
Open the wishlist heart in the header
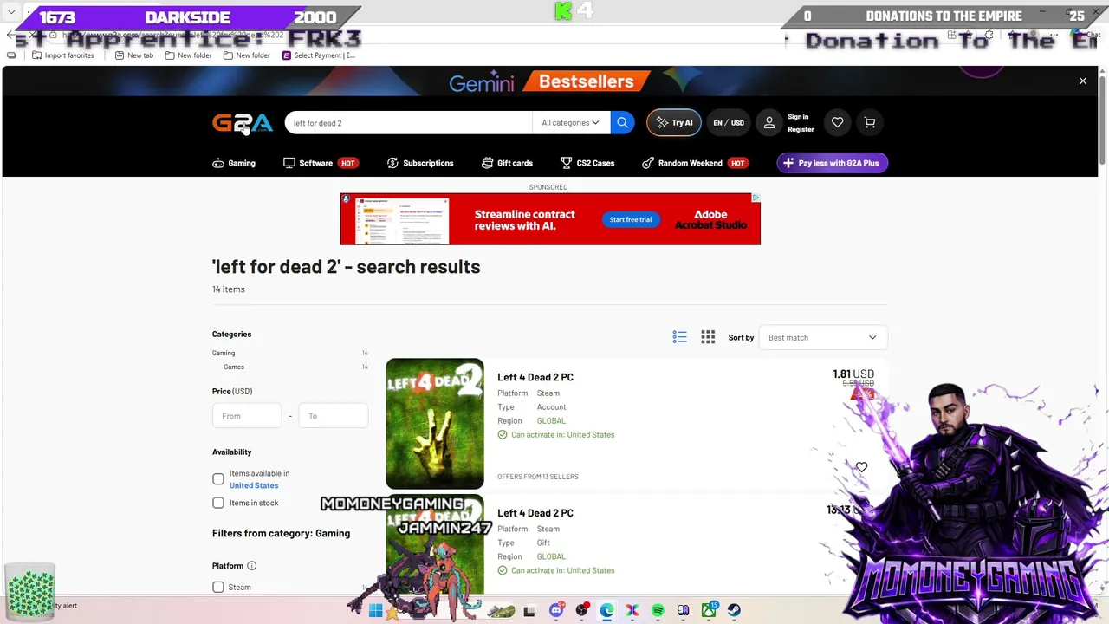[837, 123]
